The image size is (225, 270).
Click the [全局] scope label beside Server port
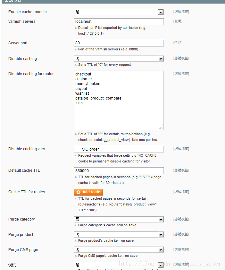(x=178, y=43)
